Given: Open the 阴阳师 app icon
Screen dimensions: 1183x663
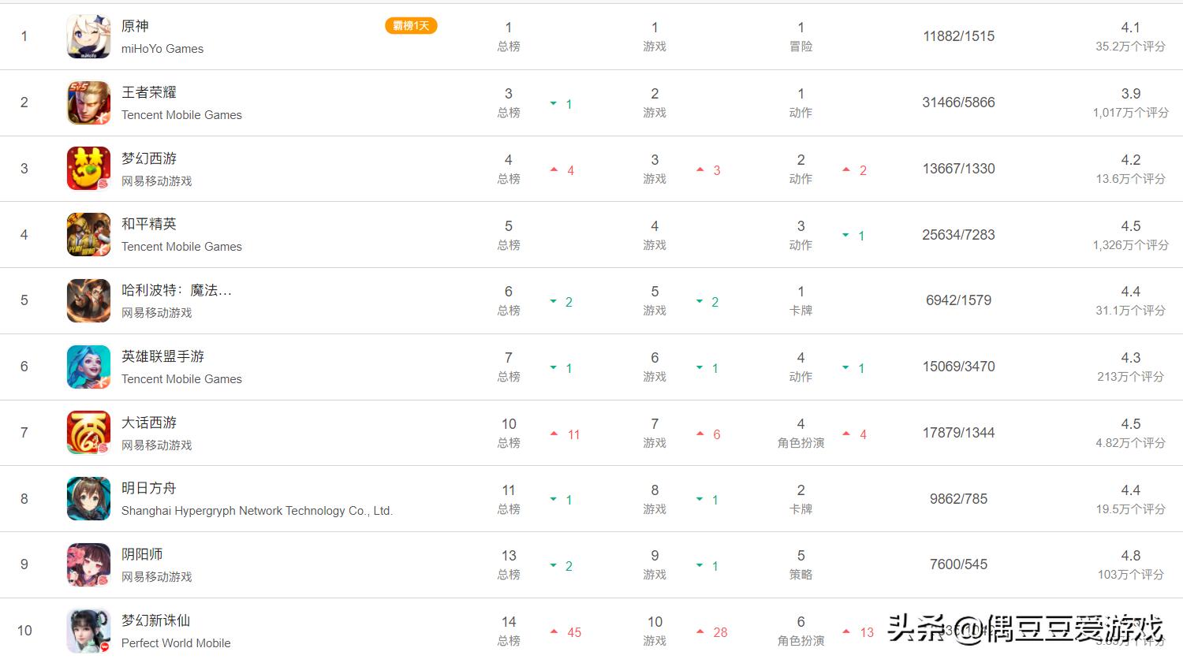Looking at the screenshot, I should [88, 564].
